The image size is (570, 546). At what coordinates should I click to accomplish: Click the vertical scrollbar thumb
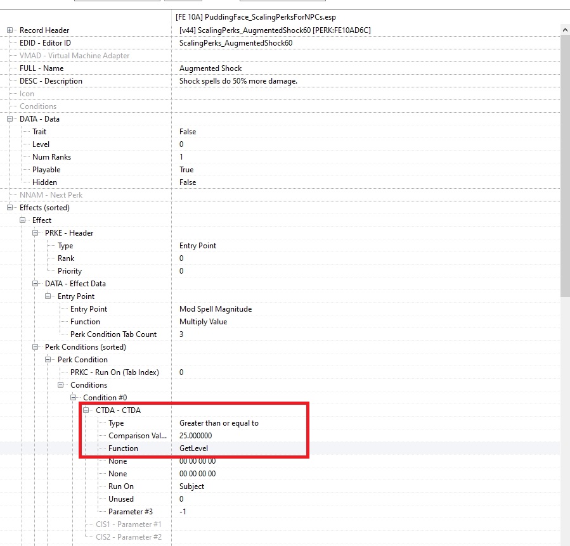click(565, 167)
